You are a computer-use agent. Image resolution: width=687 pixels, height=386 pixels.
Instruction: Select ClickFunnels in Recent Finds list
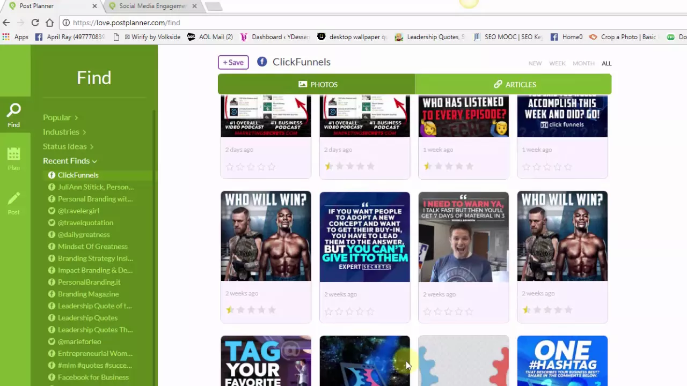coord(78,175)
